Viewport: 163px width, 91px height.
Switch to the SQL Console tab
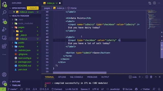coord(76,77)
